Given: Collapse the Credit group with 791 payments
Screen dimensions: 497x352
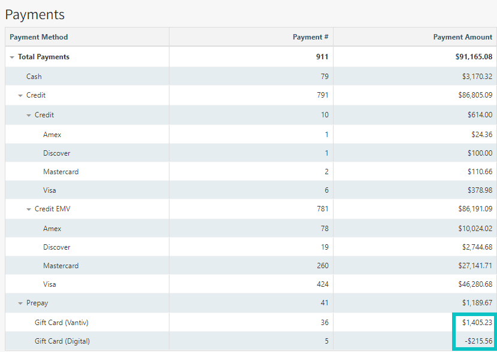Looking at the screenshot, I should [20, 96].
